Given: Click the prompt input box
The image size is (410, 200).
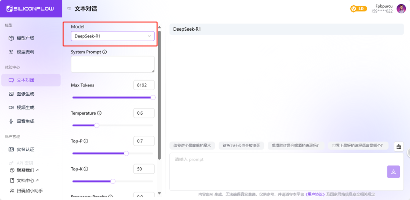Looking at the screenshot, I should coord(287,172).
